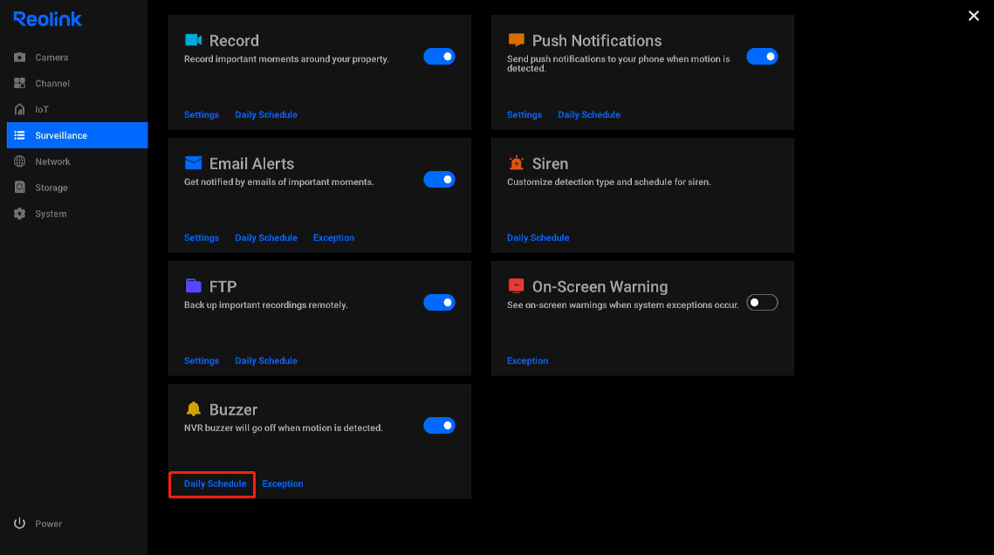Open Push Notifications Daily Schedule
The width and height of the screenshot is (994, 555).
pyautogui.click(x=589, y=114)
